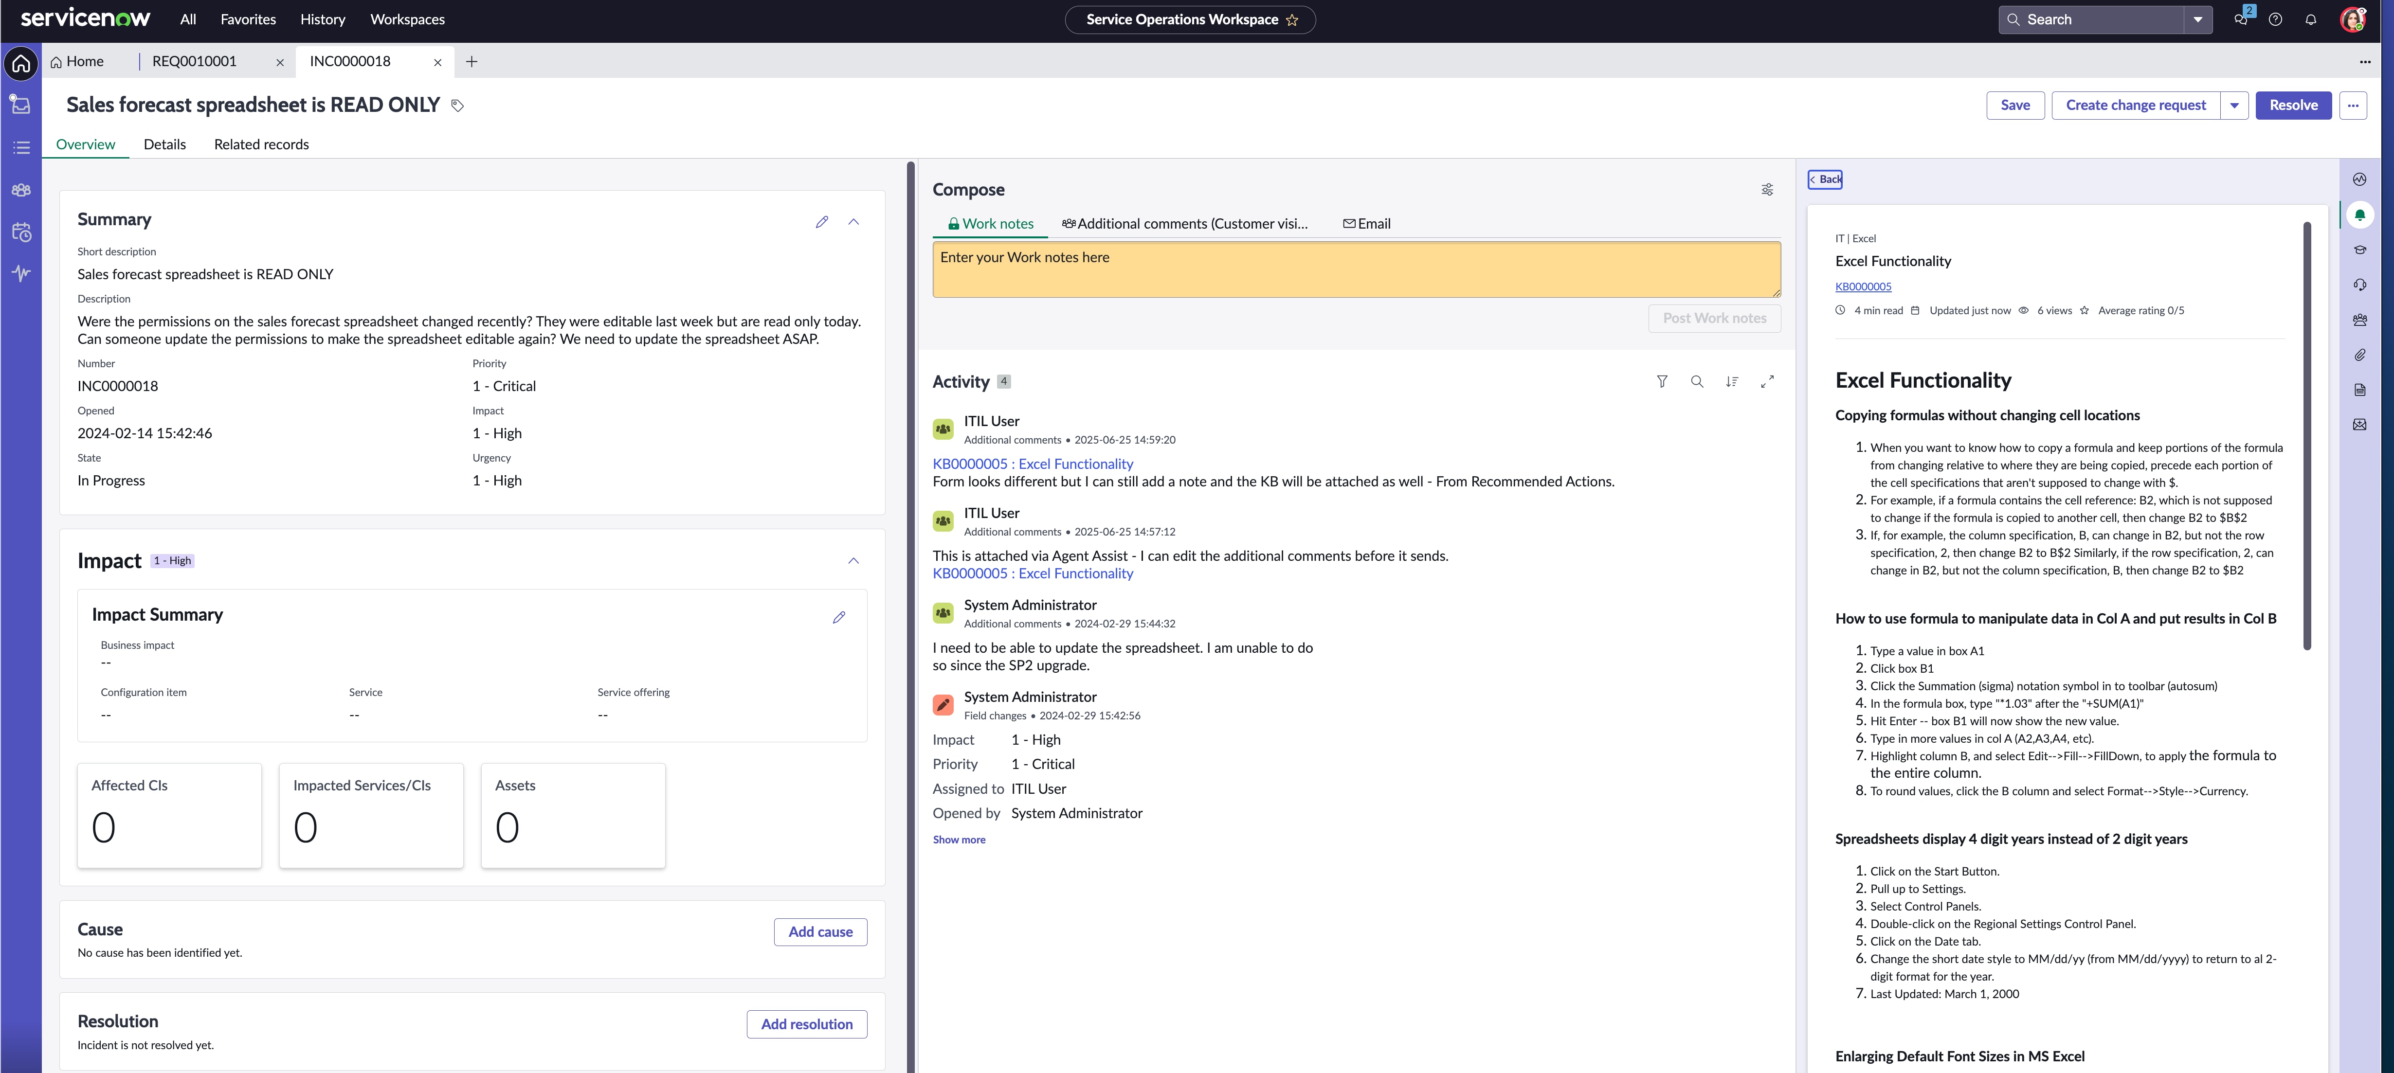Screen dimensions: 2394x1073
Task: Open user profile avatar menu
Action: (x=2353, y=19)
